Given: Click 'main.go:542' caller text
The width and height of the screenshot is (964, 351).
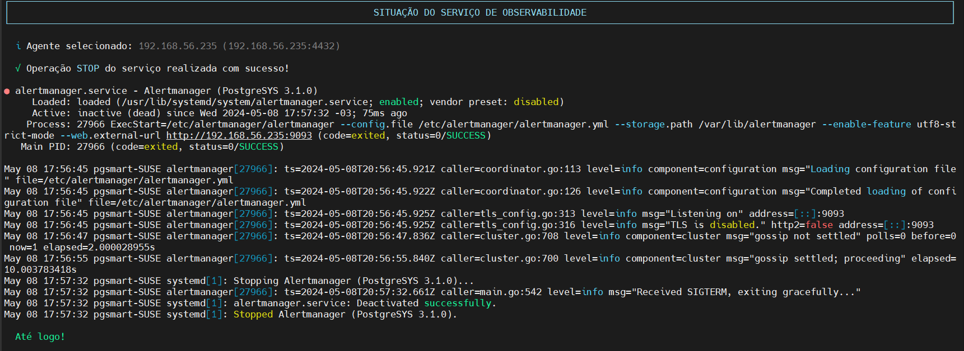Looking at the screenshot, I should tap(511, 292).
